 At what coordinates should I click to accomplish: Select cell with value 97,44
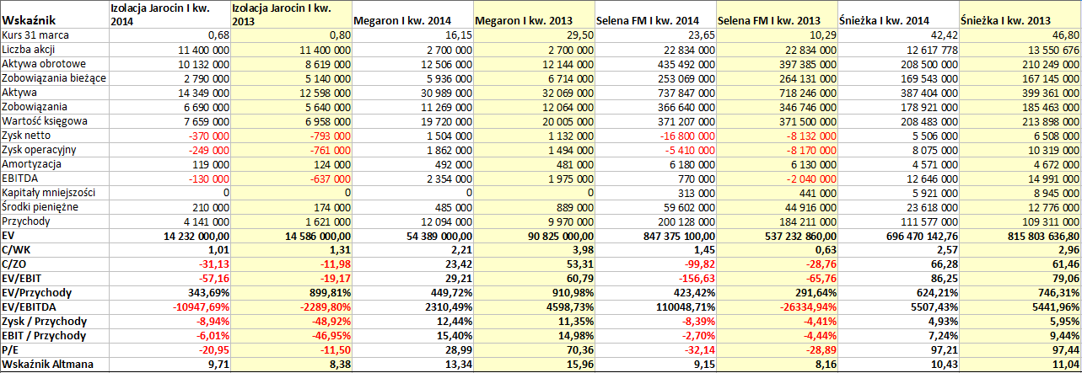click(x=1020, y=350)
